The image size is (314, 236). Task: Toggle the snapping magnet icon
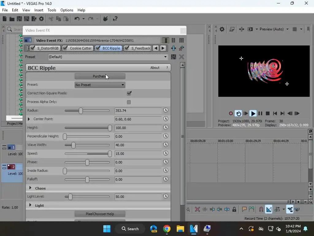(x=261, y=210)
